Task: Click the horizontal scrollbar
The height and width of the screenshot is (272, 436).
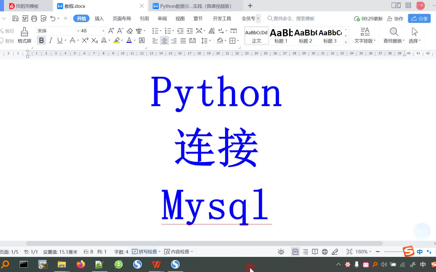Action: (x=204, y=244)
